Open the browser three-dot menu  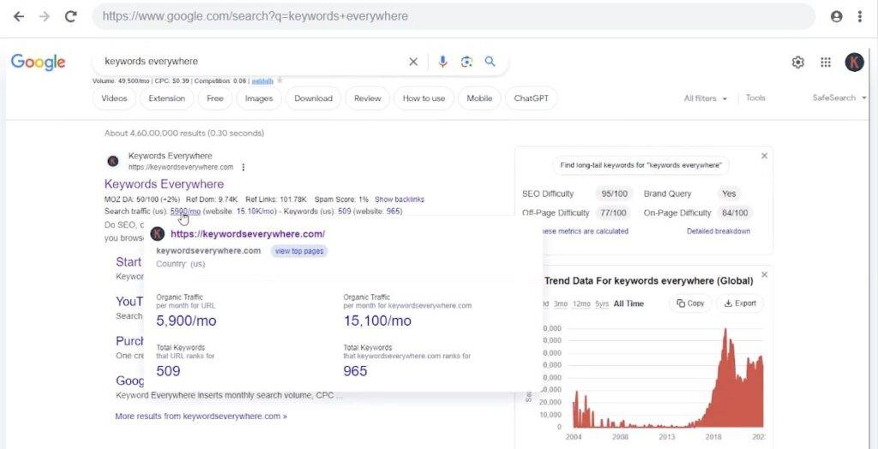pos(859,16)
